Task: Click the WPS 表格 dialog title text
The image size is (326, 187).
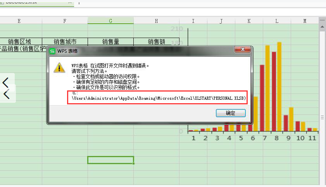Action: point(67,51)
